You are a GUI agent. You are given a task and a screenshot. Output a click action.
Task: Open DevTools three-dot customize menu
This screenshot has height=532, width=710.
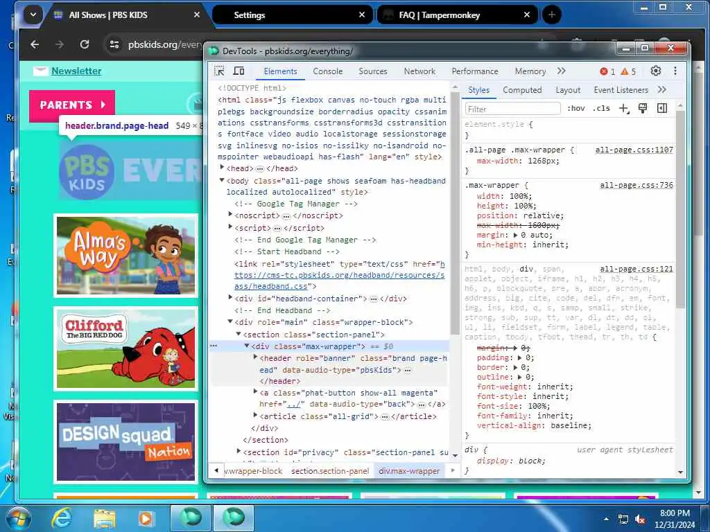click(675, 71)
